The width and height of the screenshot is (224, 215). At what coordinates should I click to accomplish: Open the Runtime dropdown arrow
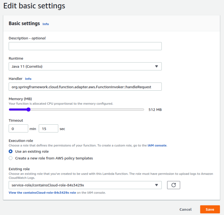(x=156, y=67)
